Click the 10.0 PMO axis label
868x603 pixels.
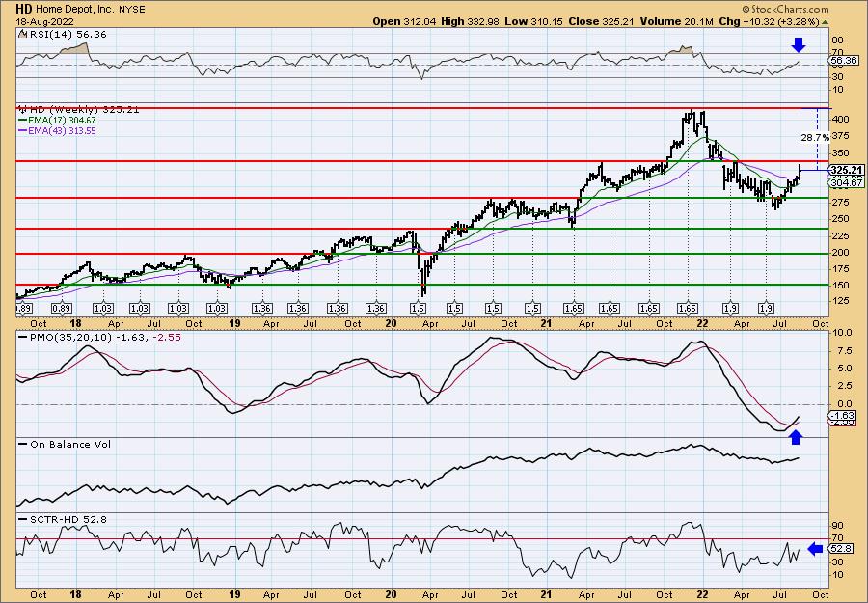pyautogui.click(x=842, y=333)
